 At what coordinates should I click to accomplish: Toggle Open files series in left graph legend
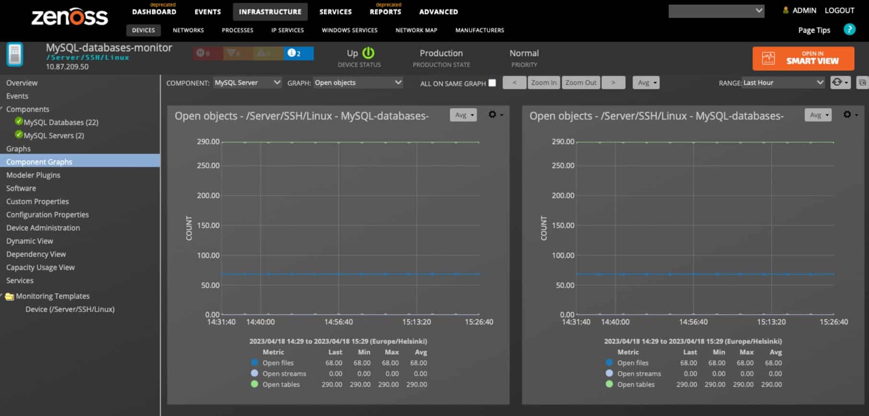(x=254, y=363)
